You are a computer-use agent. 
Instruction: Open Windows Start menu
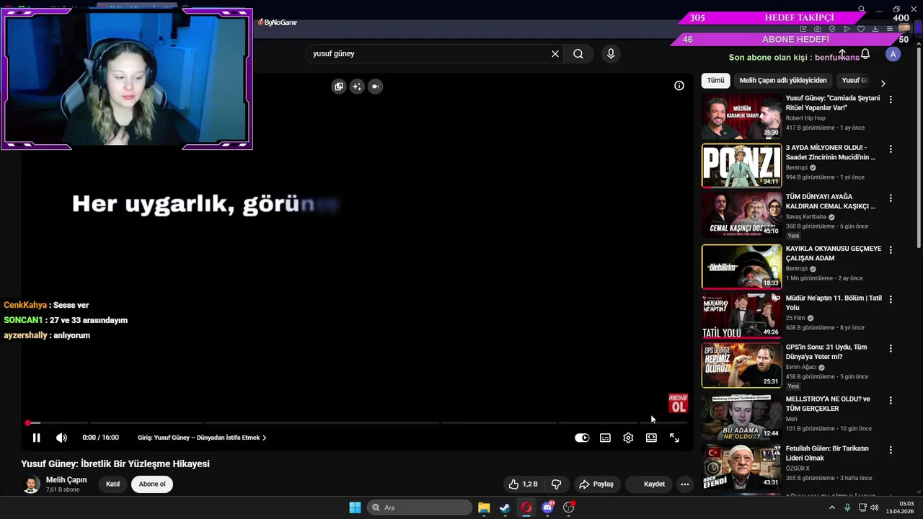[355, 507]
